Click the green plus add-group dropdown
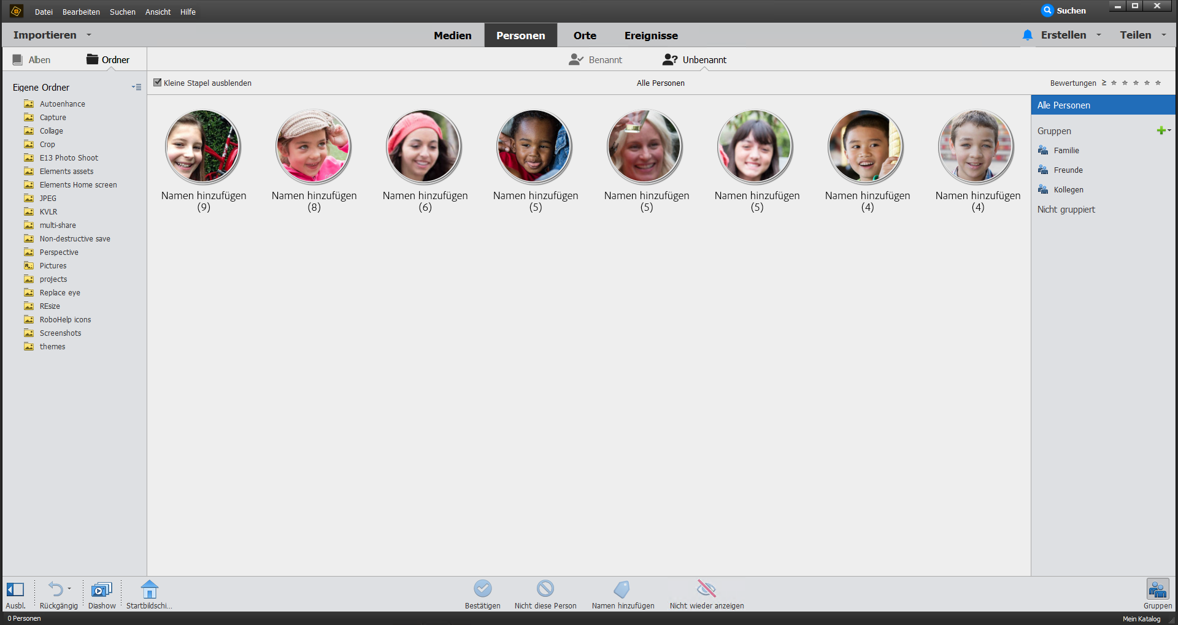The height and width of the screenshot is (625, 1178). (x=1163, y=131)
